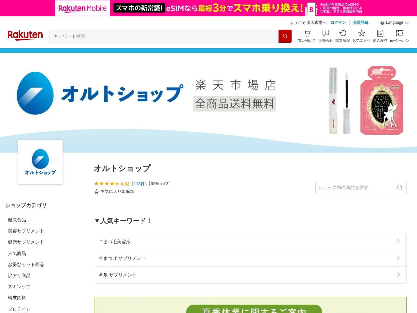Select プロテイン category
This screenshot has height=313, width=417.
[19, 309]
